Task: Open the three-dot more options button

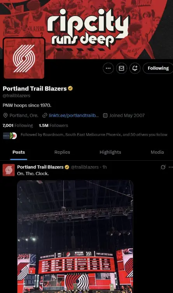Action: click(108, 68)
